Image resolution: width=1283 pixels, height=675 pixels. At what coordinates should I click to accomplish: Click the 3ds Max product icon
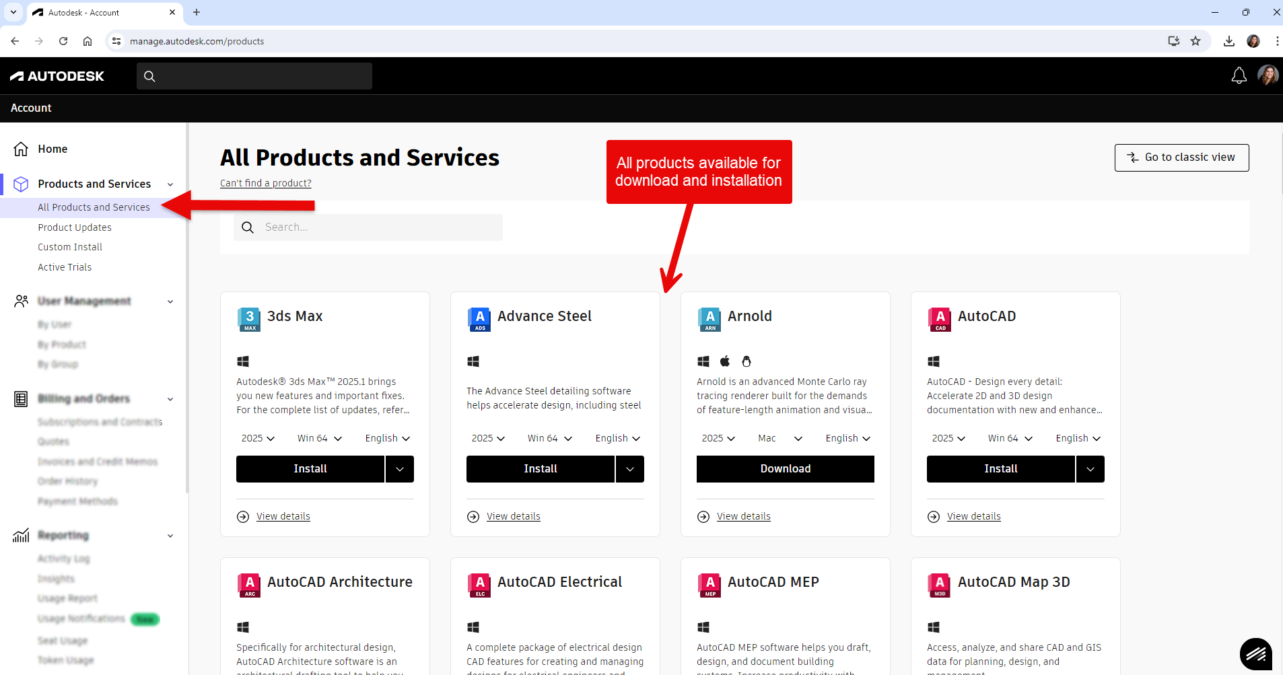pyautogui.click(x=249, y=319)
